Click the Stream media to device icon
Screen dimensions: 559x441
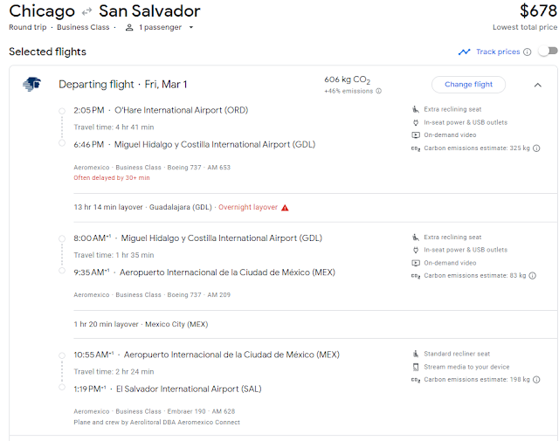[416, 367]
